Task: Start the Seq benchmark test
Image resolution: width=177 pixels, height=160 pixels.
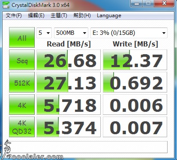Action: click(22, 60)
